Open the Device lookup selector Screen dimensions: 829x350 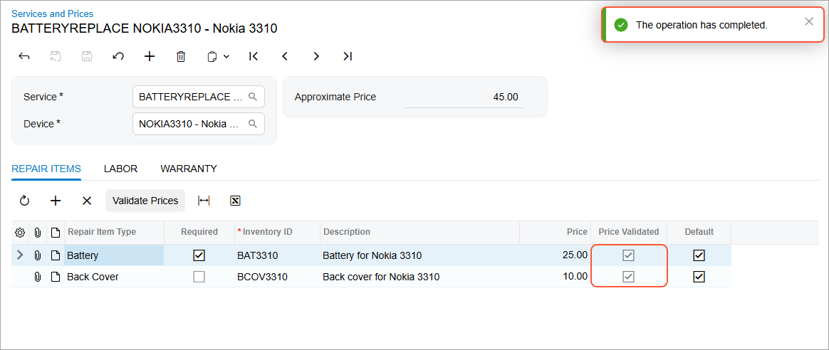pyautogui.click(x=253, y=124)
